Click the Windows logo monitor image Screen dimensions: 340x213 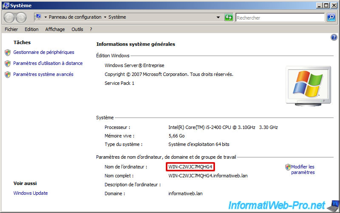tap(309, 86)
